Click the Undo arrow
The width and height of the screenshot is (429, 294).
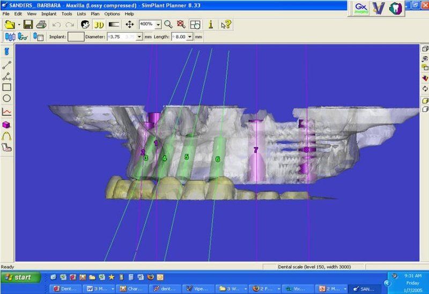56,25
